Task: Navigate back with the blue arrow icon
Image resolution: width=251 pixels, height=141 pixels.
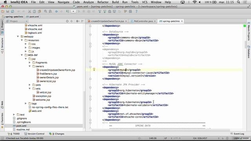Action: [x=56, y=11]
